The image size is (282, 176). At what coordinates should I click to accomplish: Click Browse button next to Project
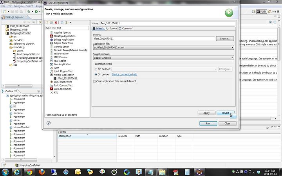click(225, 39)
